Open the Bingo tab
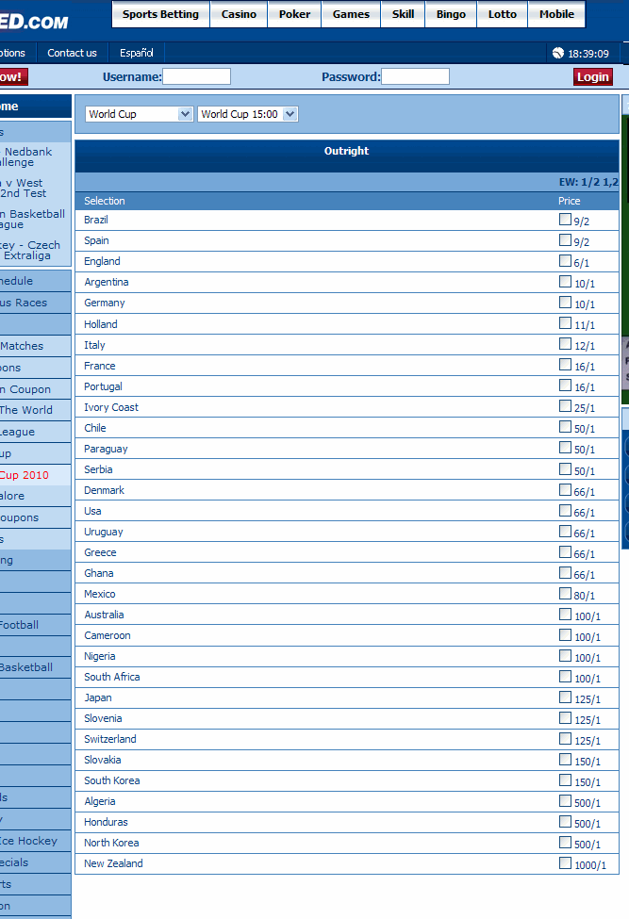Image resolution: width=629 pixels, height=919 pixels. click(x=451, y=14)
